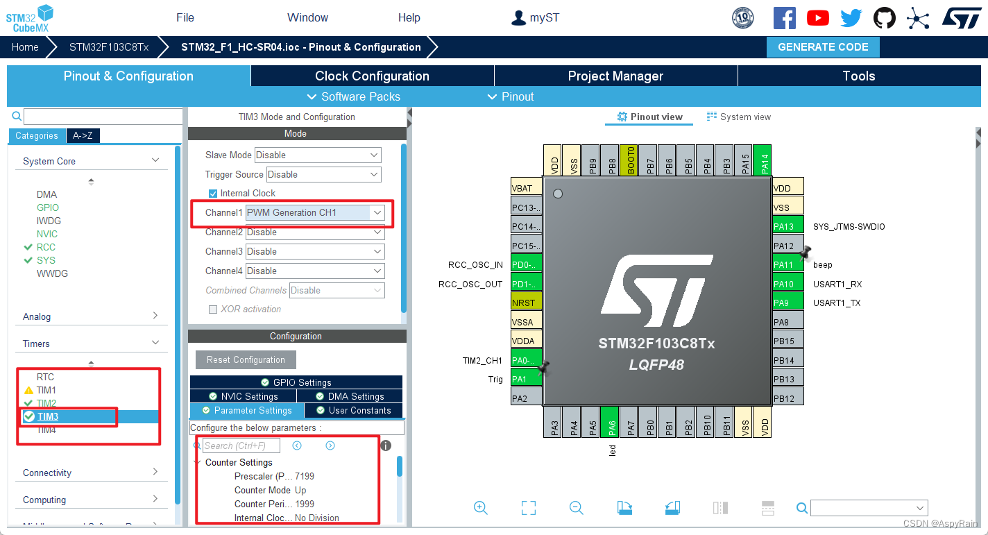Open the Software Packs dropdown

pos(354,96)
